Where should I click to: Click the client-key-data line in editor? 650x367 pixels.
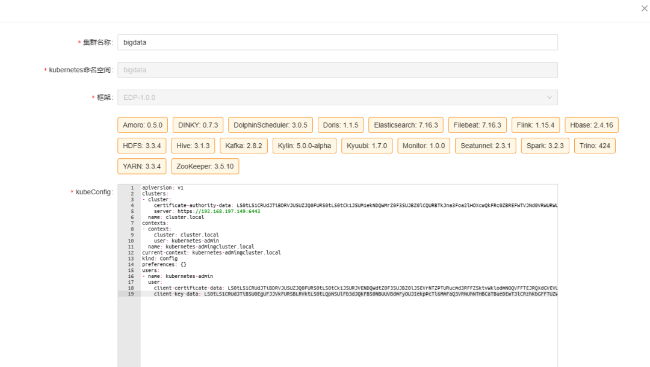coord(355,294)
